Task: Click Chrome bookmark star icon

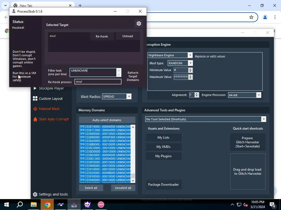Action: point(251,17)
